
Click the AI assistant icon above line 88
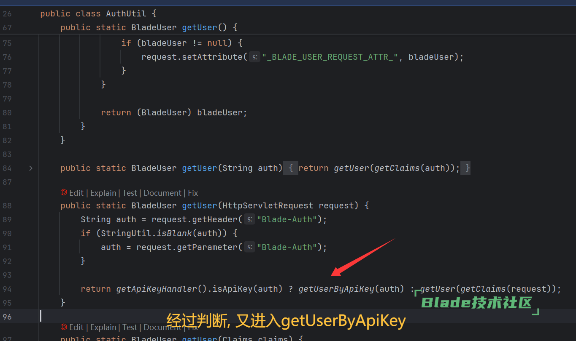(64, 193)
